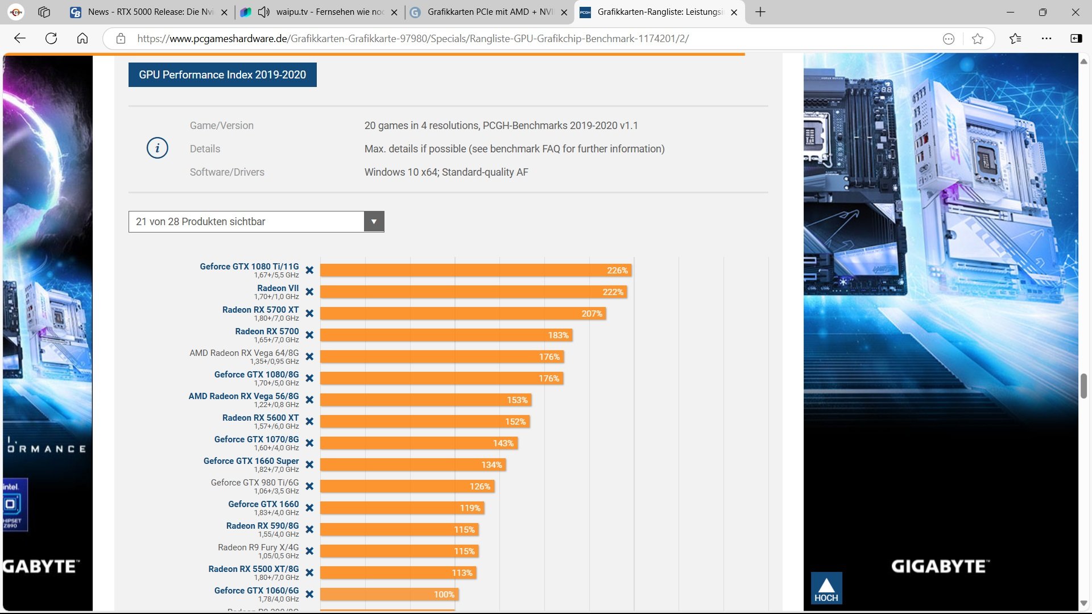Open the Geforce GTX 1080/8G link
This screenshot has height=614, width=1092.
pyautogui.click(x=257, y=375)
